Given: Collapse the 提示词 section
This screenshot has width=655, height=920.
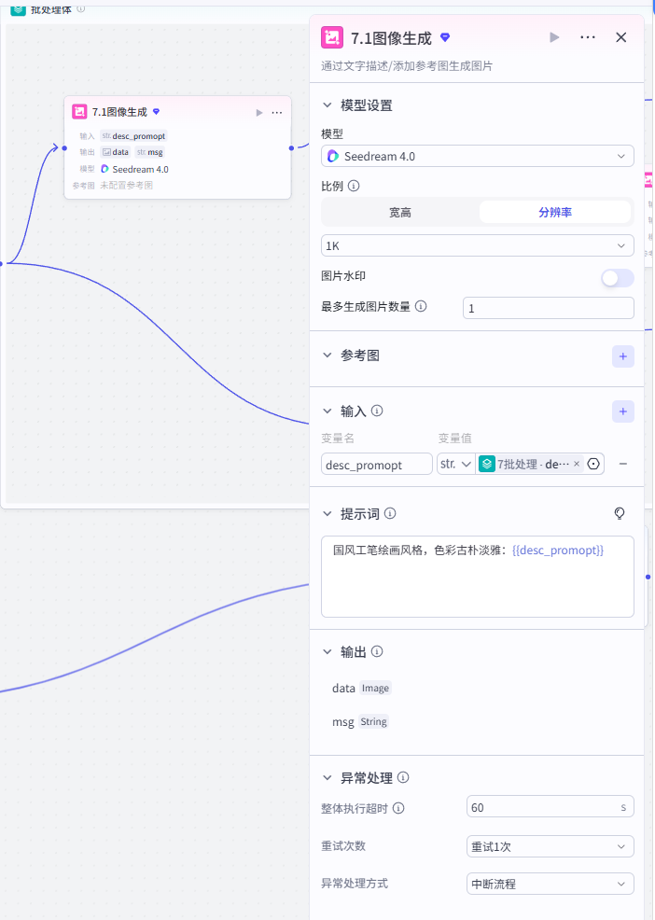Looking at the screenshot, I should click(x=327, y=514).
